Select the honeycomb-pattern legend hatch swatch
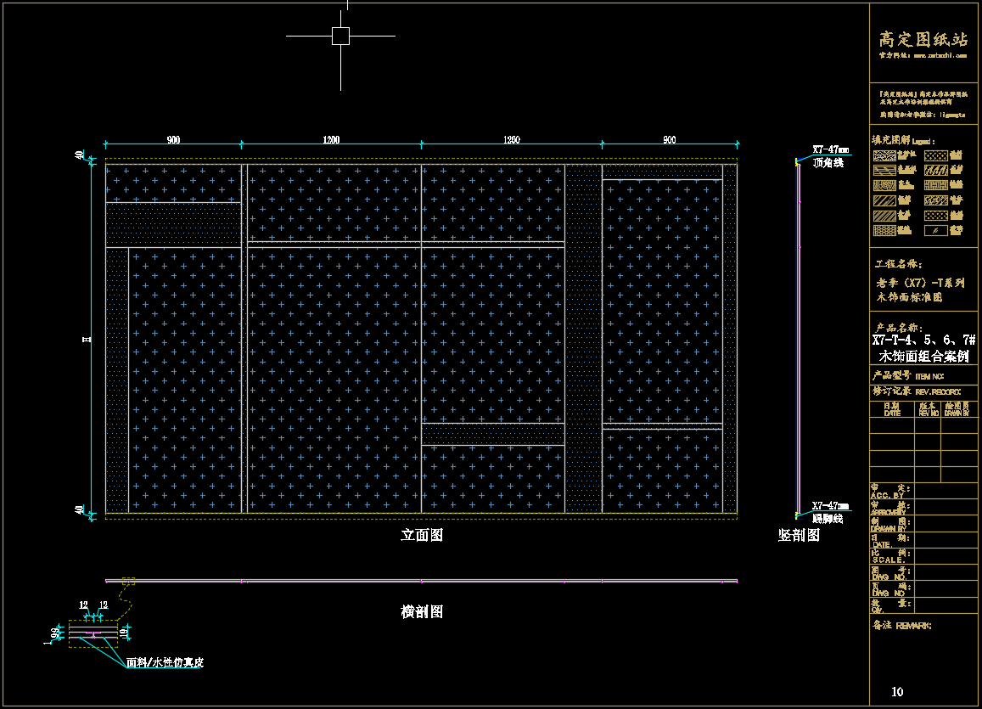 (x=884, y=230)
